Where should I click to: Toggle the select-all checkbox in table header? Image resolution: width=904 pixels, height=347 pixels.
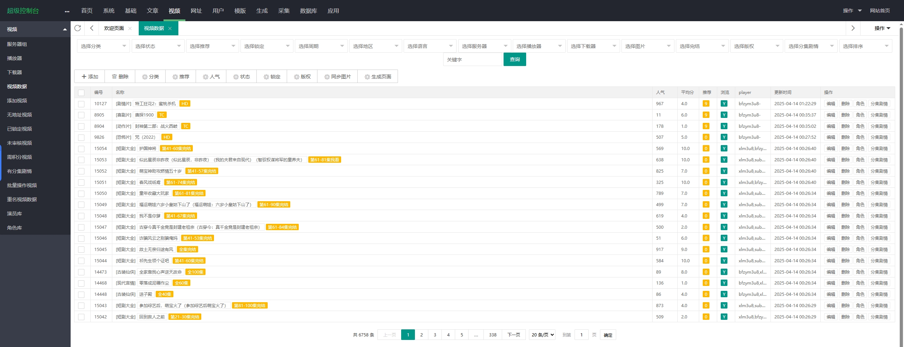point(81,93)
